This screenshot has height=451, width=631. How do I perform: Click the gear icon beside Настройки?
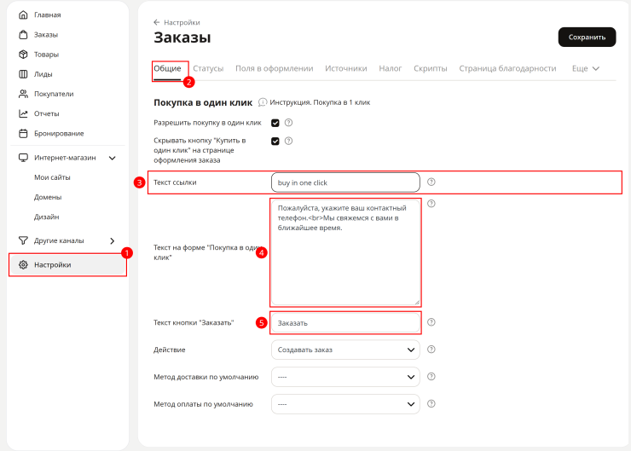pos(23,265)
